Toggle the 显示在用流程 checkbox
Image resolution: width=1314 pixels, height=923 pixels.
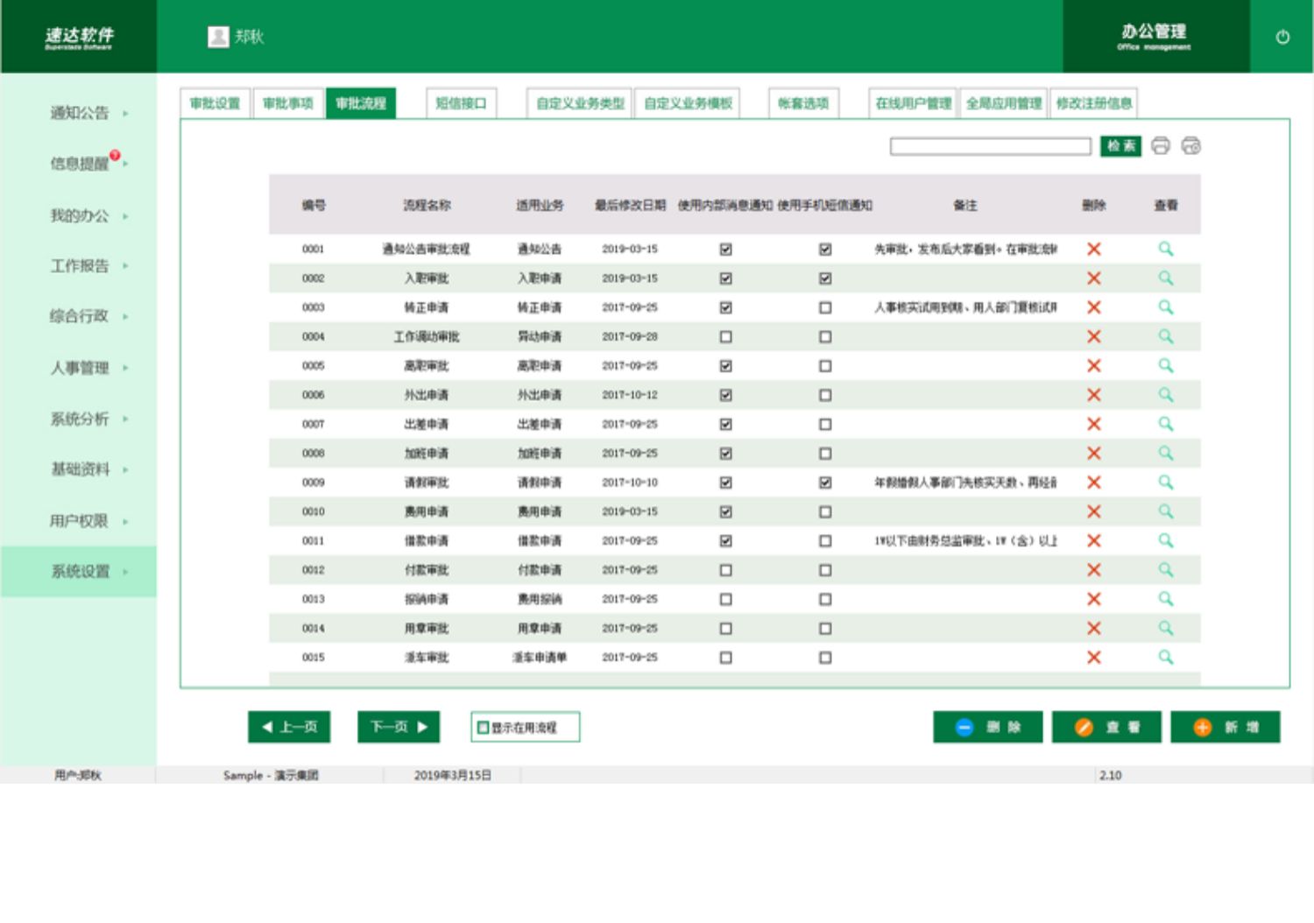click(483, 728)
